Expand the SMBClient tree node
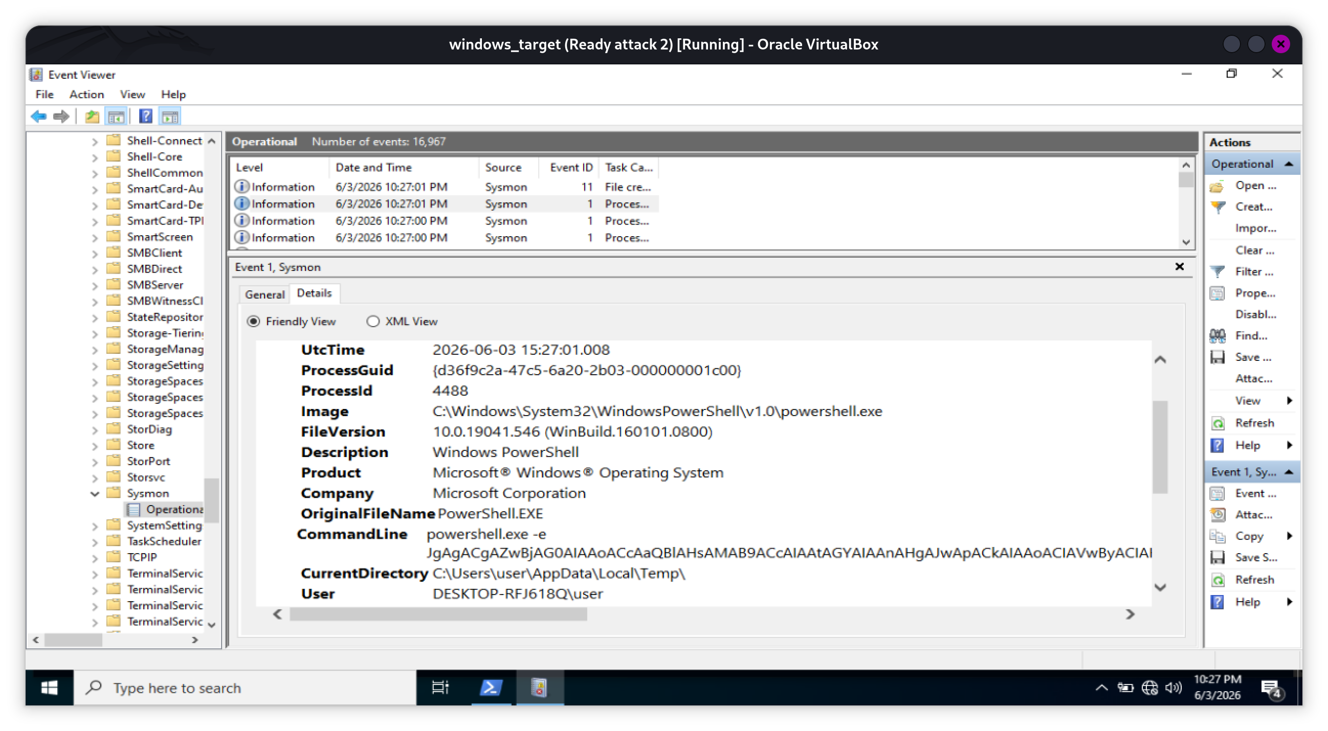 pos(95,254)
